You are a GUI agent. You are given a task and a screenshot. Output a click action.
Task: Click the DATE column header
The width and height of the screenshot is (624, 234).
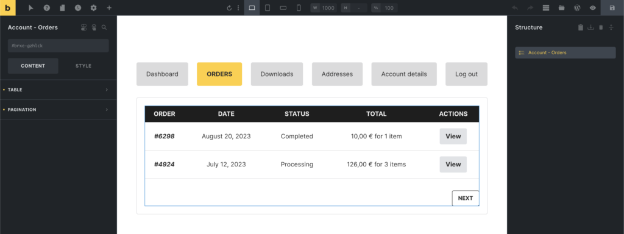[x=226, y=114]
